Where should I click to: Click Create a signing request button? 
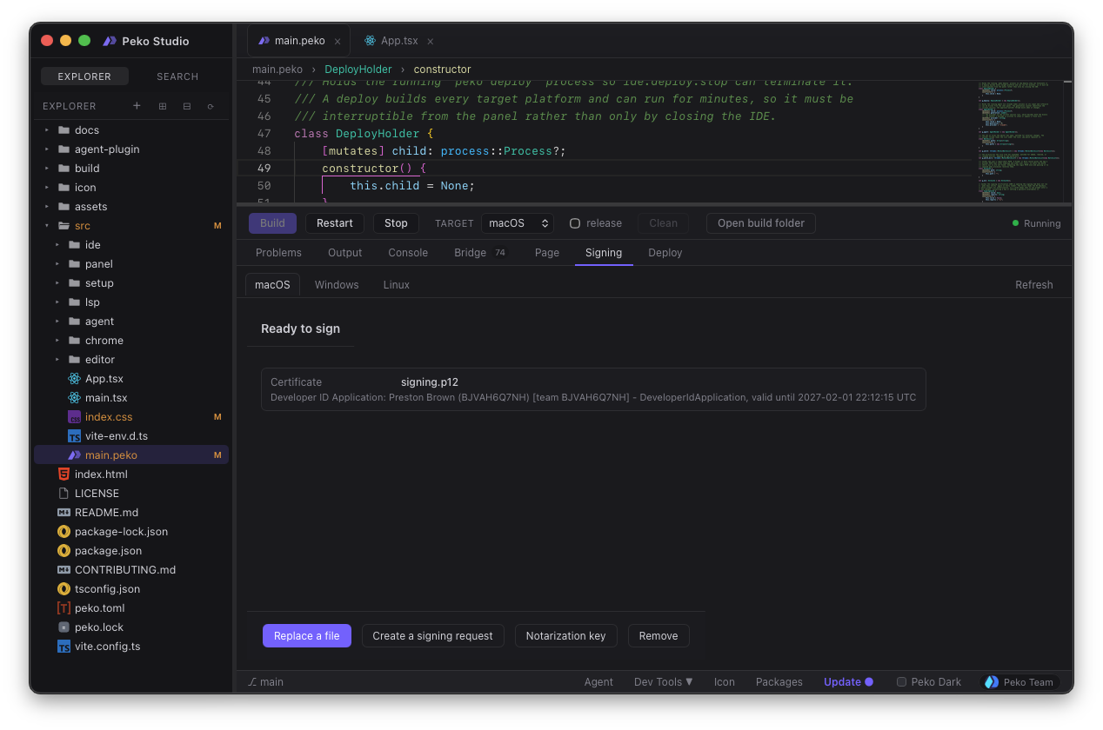coord(433,636)
